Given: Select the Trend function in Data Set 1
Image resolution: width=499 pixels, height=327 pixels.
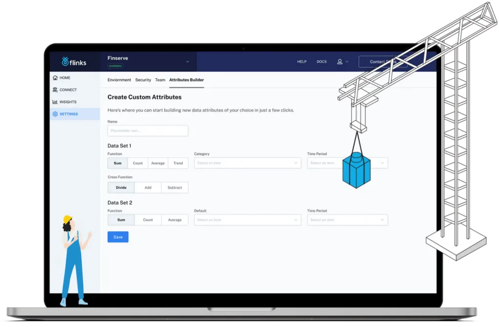Looking at the screenshot, I should (178, 163).
